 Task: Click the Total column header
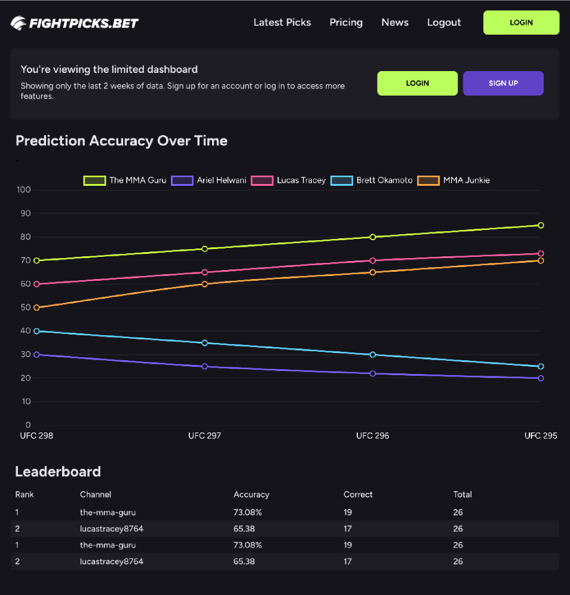click(x=462, y=495)
